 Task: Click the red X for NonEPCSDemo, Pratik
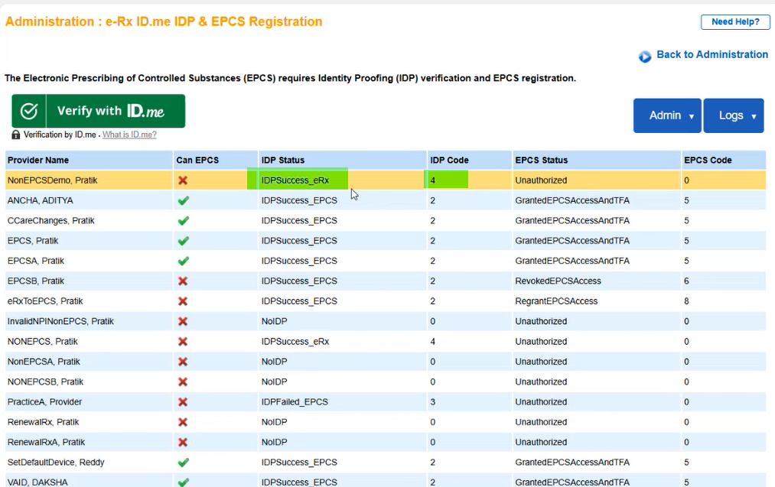tap(183, 180)
